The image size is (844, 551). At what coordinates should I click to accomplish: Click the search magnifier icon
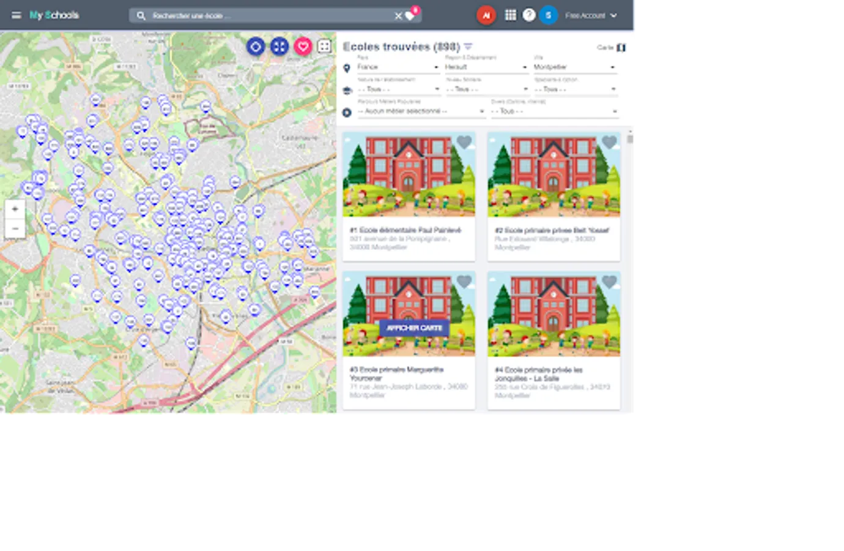[141, 16]
